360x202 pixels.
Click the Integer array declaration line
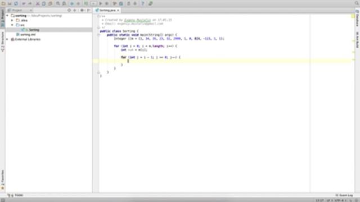(169, 39)
